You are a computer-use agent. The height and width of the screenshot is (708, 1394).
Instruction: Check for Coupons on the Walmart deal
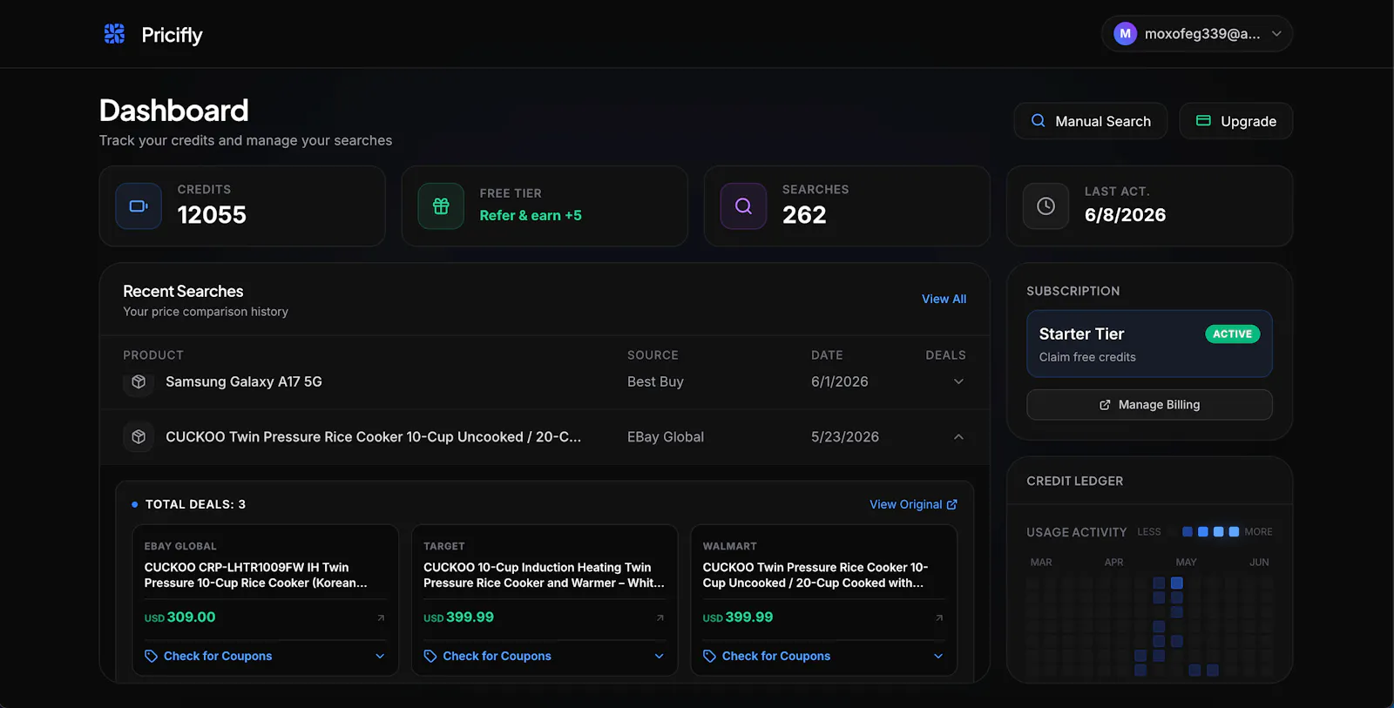pos(776,656)
